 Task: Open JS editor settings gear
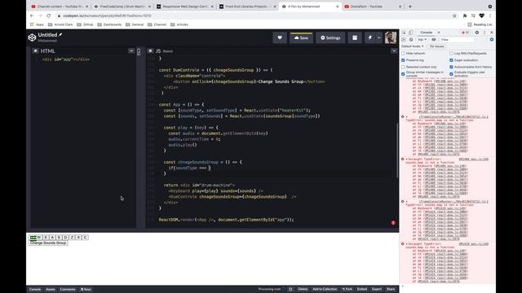(x=150, y=50)
